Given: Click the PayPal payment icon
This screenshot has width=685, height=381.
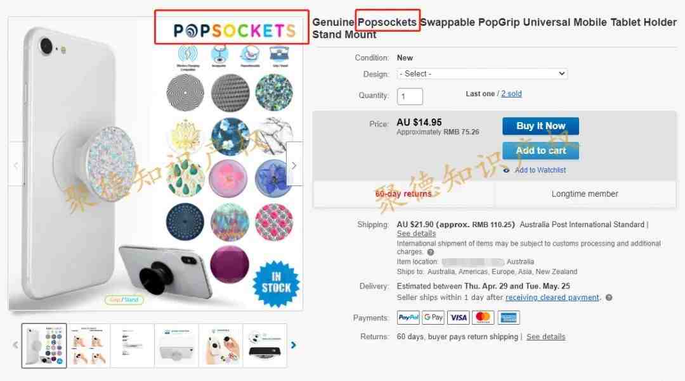Looking at the screenshot, I should coord(408,317).
